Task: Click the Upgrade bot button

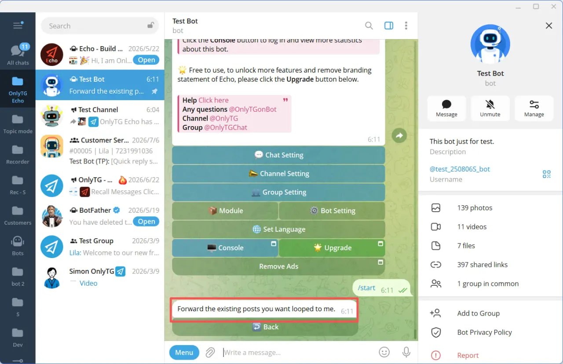Action: pyautogui.click(x=332, y=248)
